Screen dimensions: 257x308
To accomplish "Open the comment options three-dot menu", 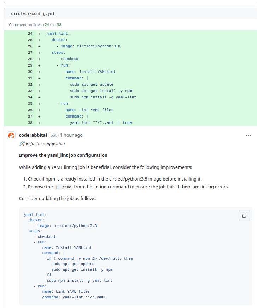I will [249, 135].
